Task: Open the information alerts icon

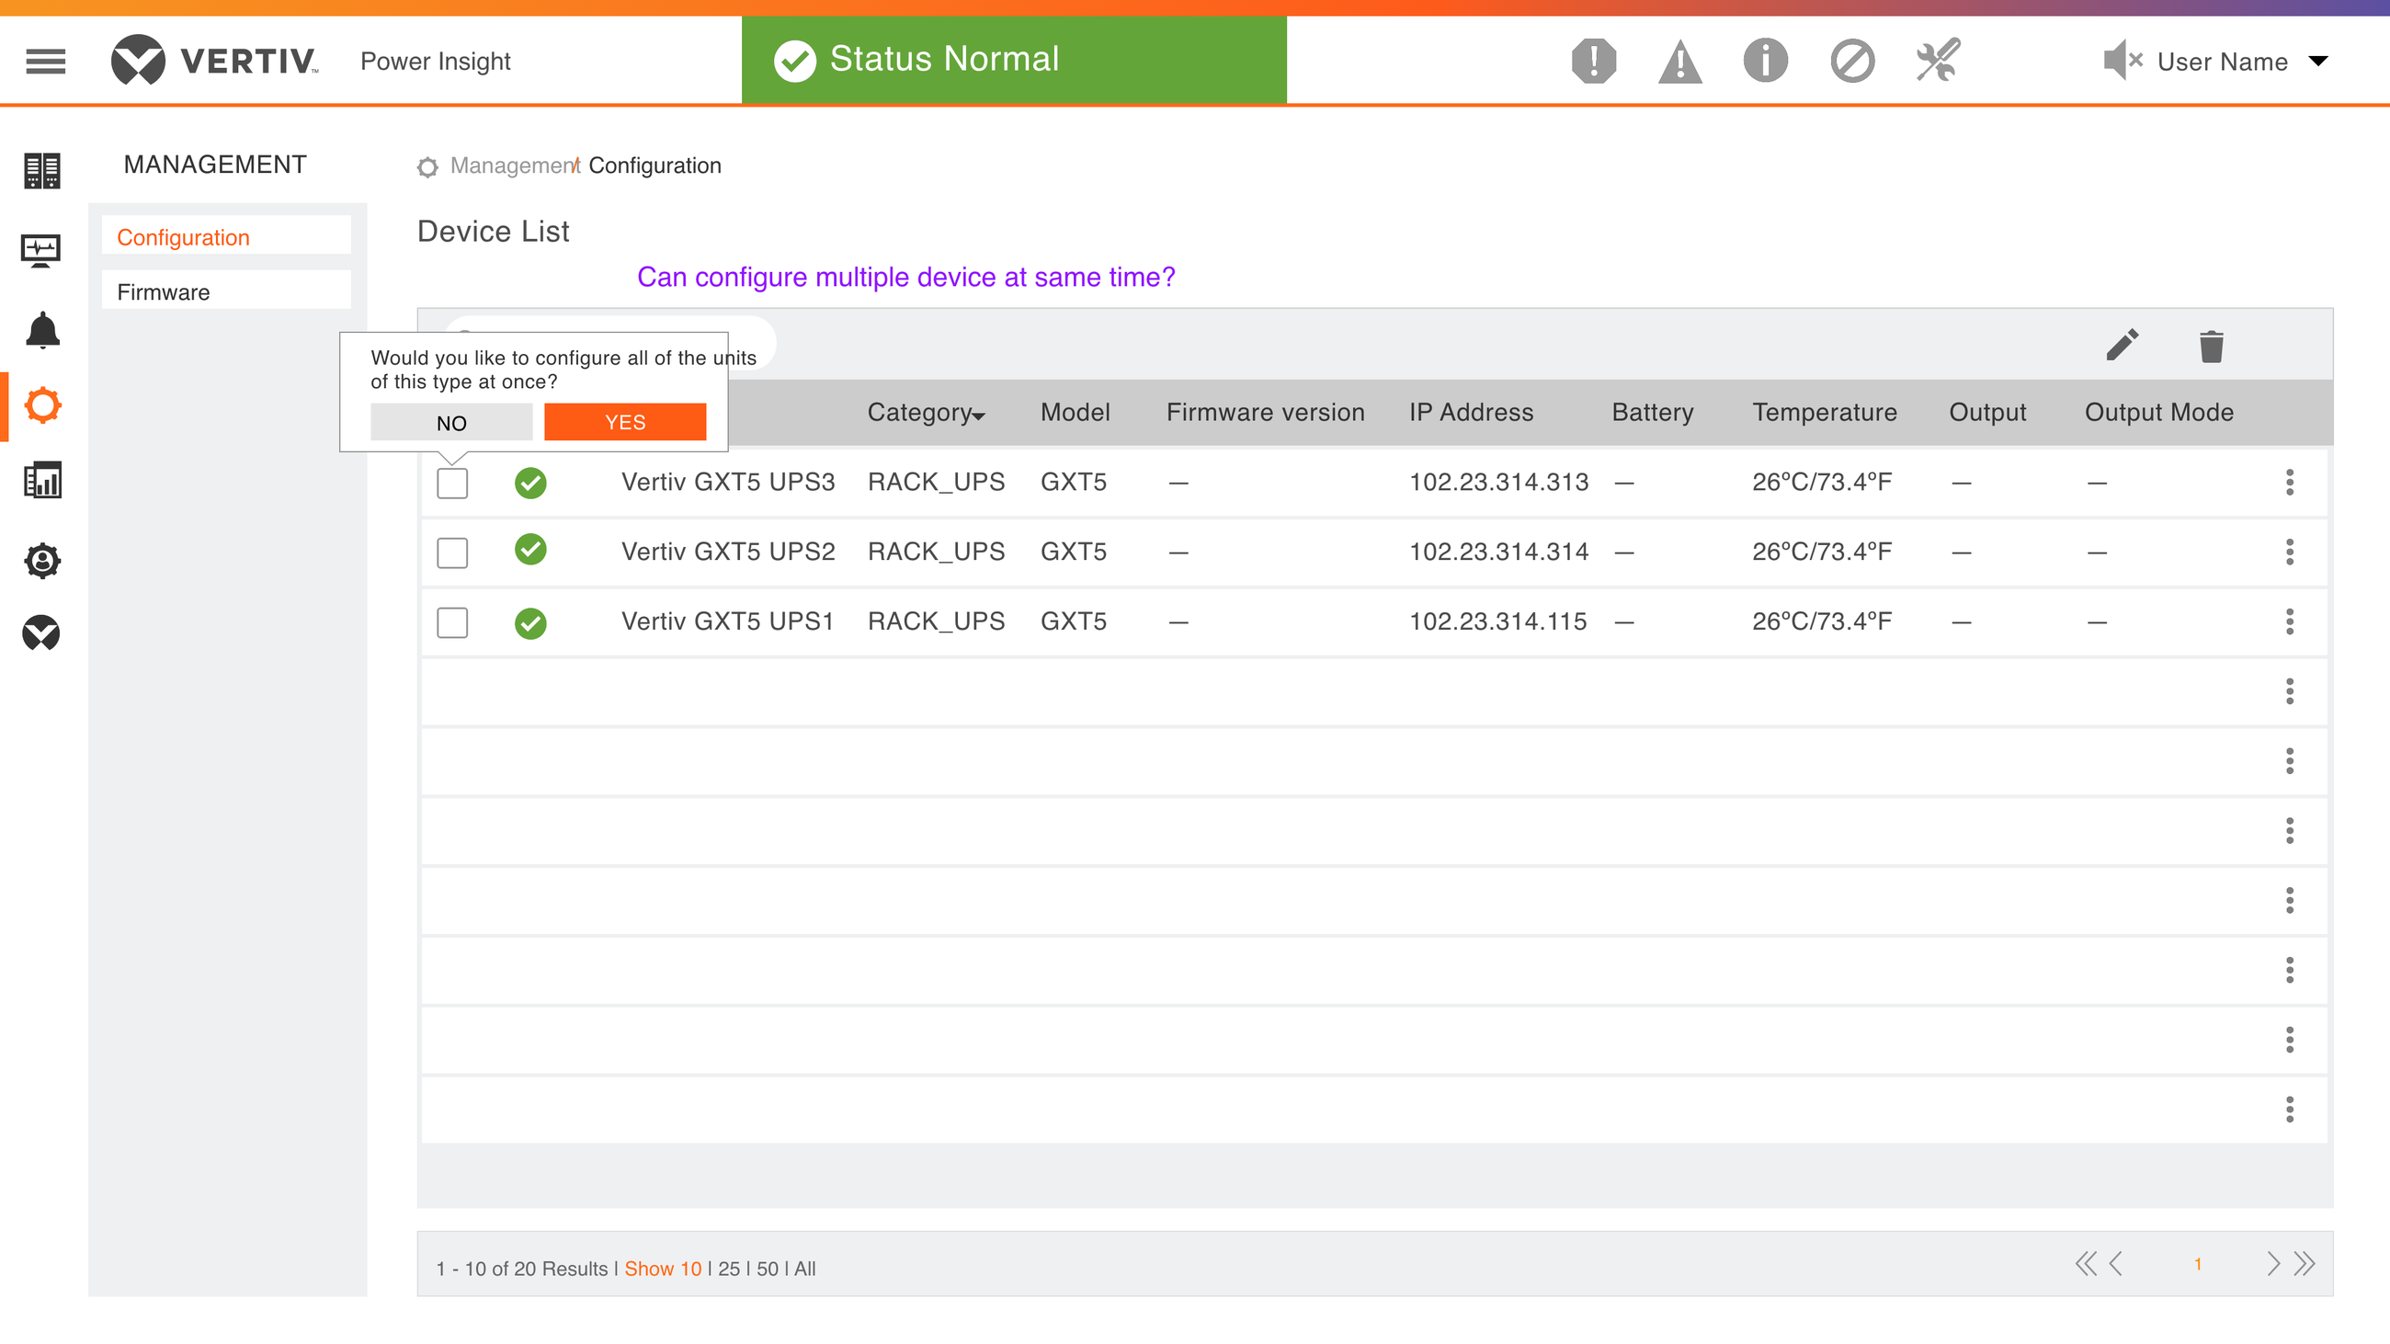Action: [x=1765, y=62]
